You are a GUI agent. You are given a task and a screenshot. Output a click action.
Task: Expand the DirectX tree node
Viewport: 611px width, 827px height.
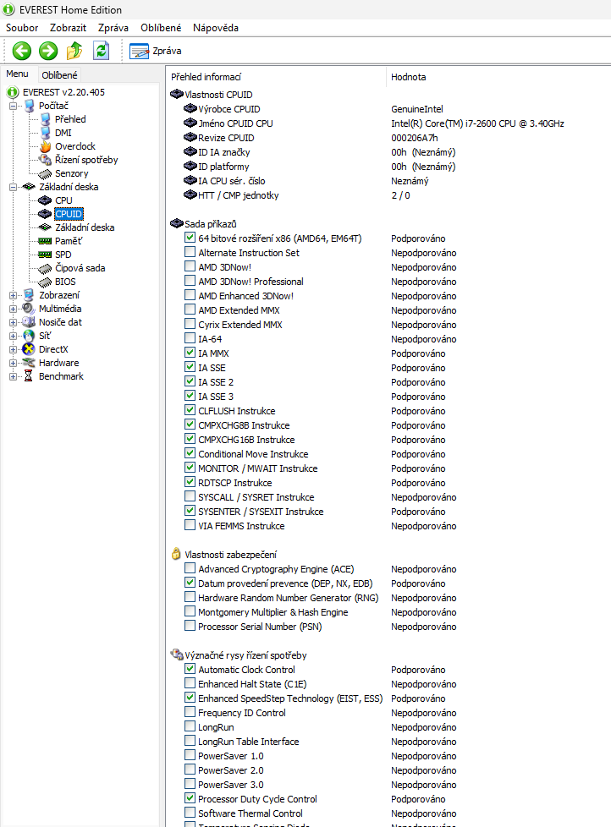14,350
